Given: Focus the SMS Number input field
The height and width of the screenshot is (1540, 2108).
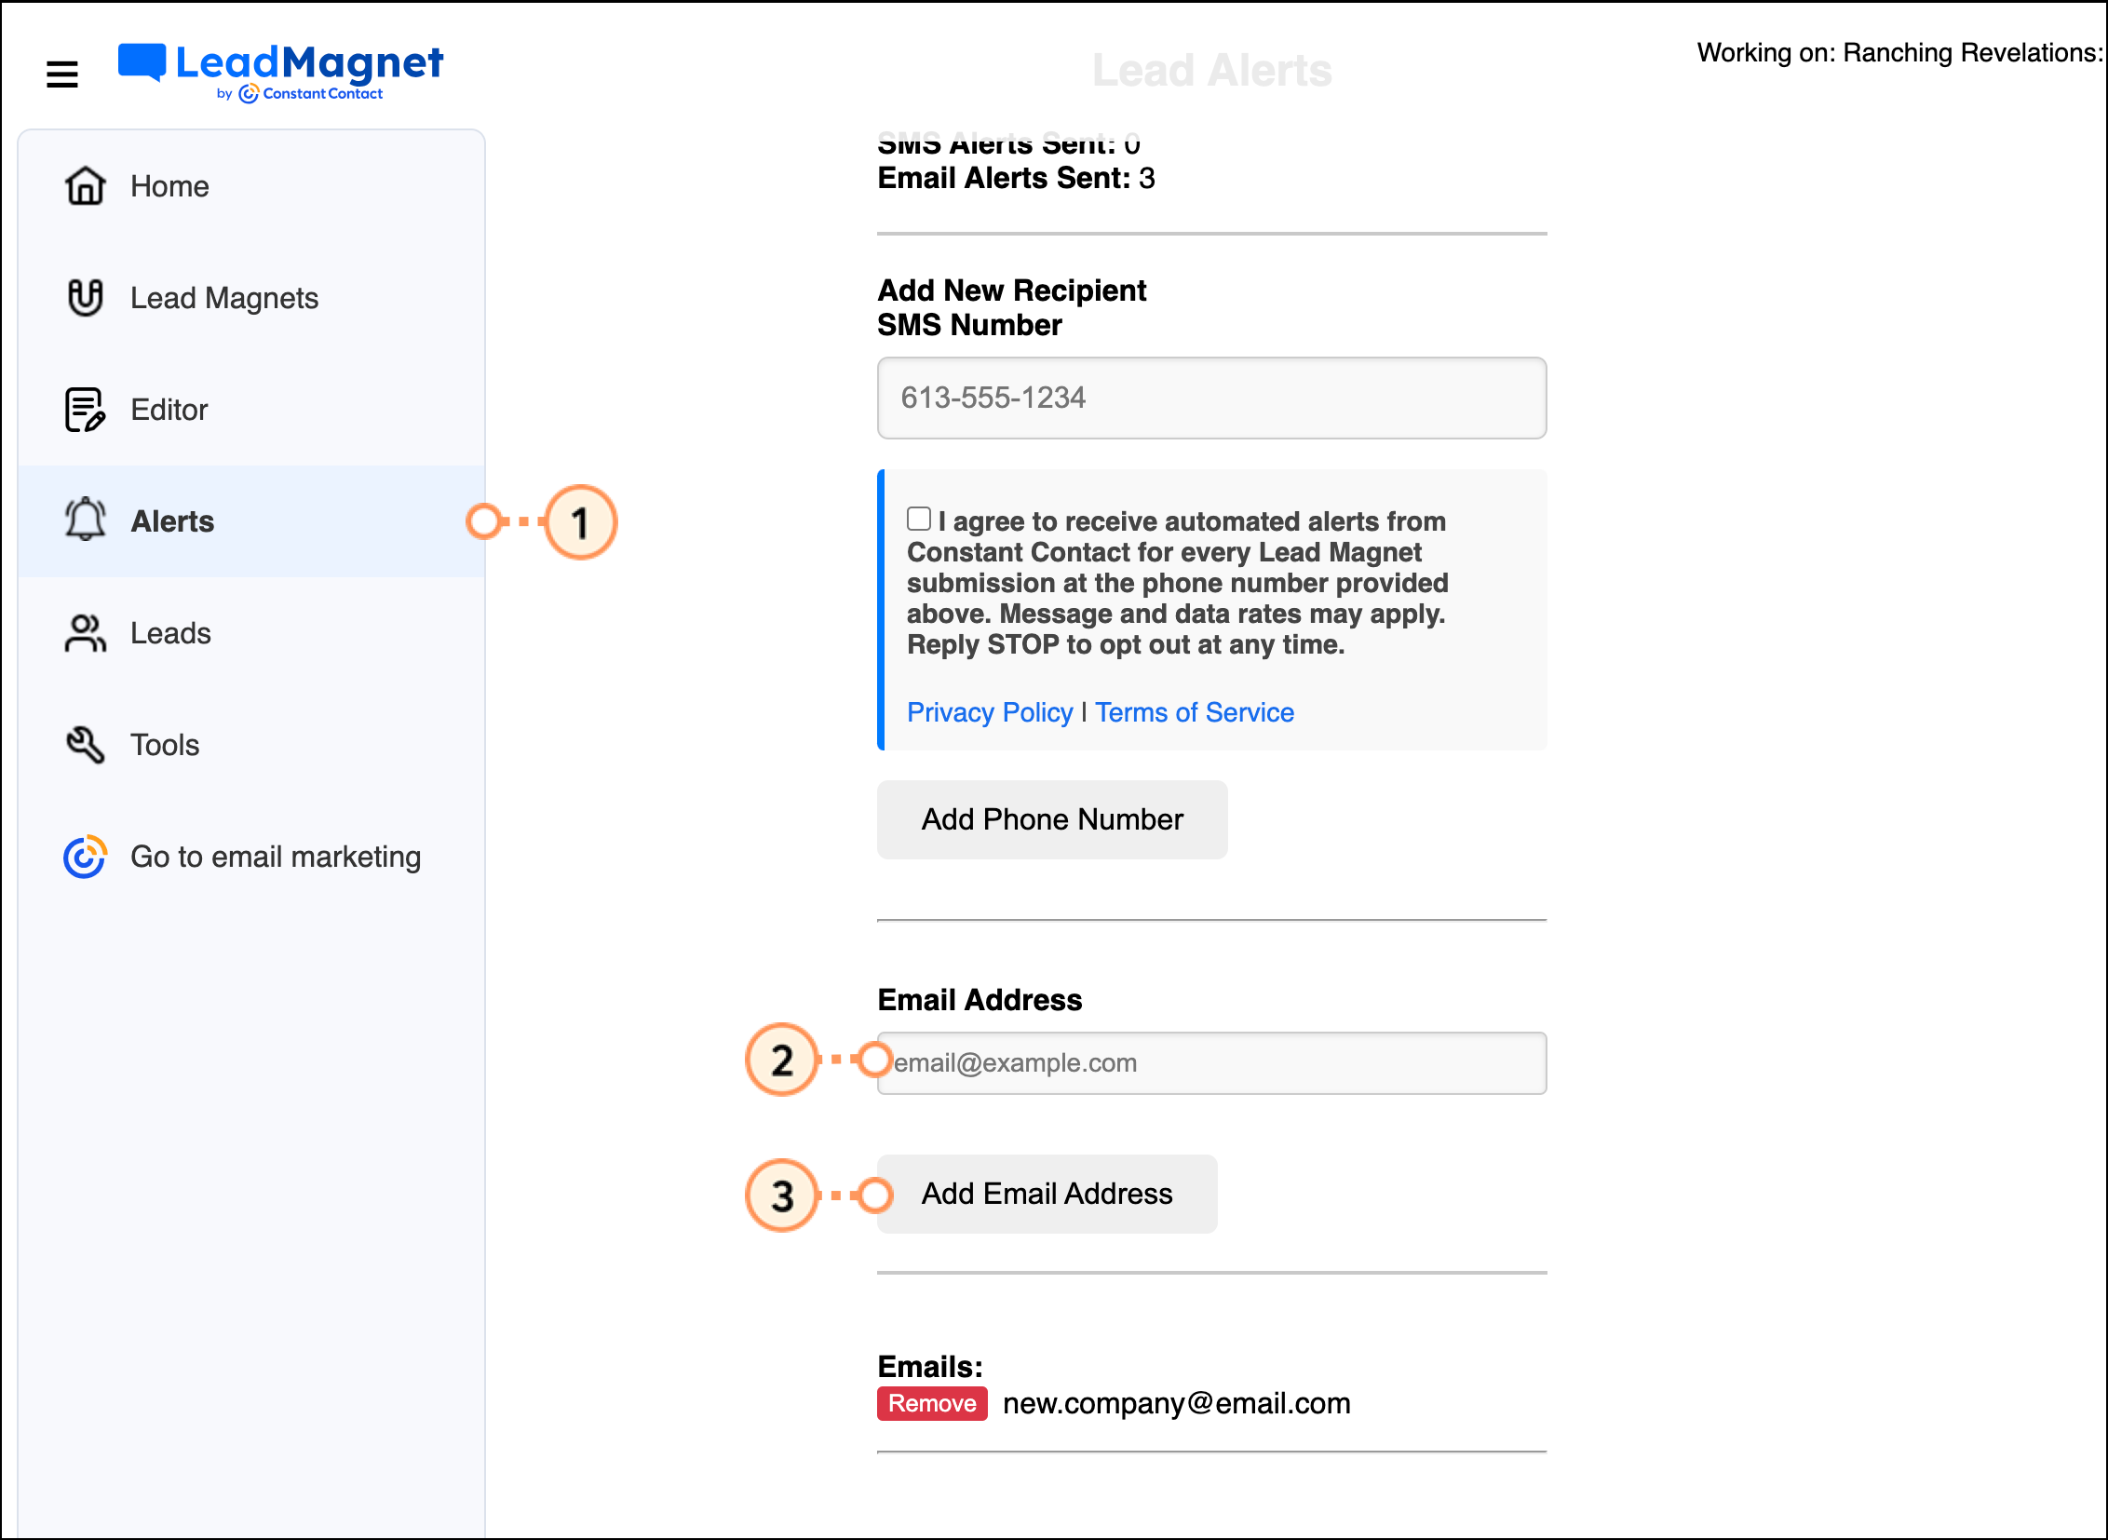Looking at the screenshot, I should point(1211,399).
